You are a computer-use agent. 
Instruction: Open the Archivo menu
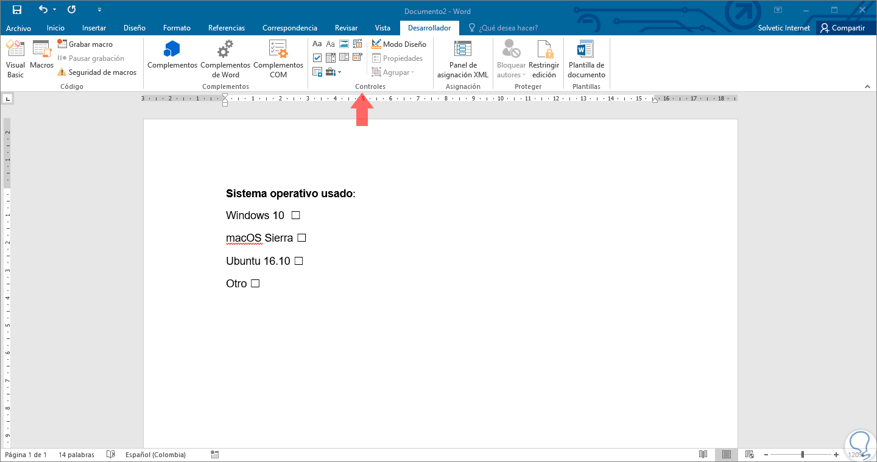(18, 27)
